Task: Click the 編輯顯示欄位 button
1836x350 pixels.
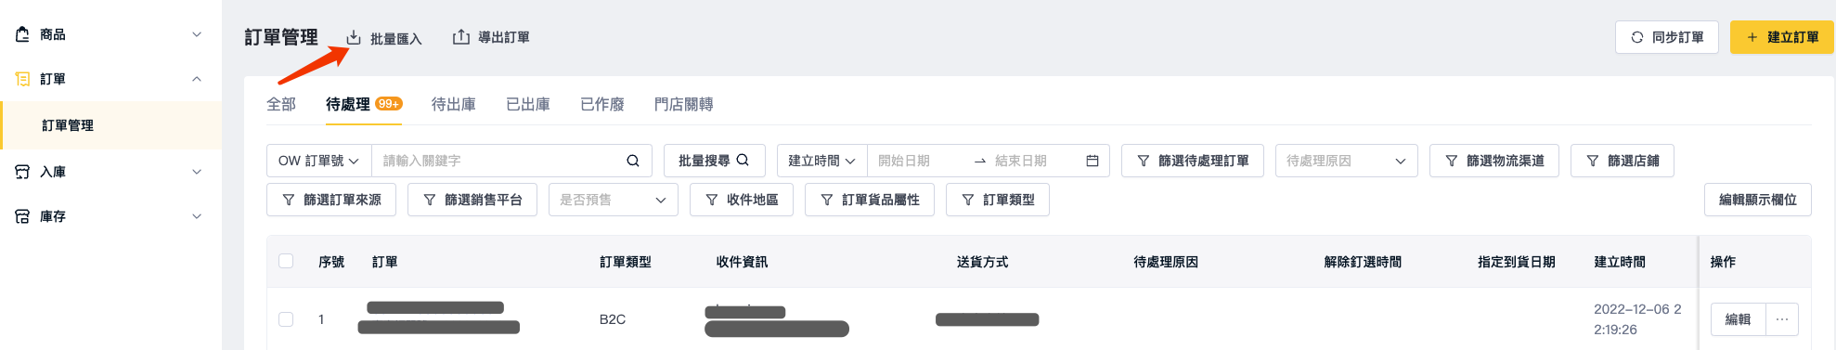Action: coord(1758,200)
